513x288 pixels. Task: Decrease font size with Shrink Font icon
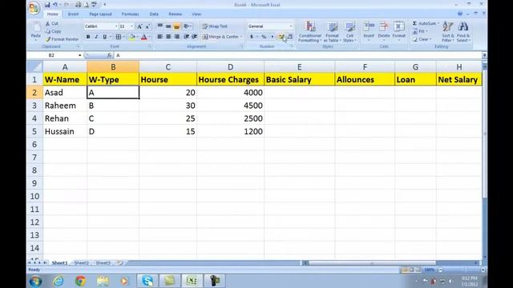pos(147,26)
